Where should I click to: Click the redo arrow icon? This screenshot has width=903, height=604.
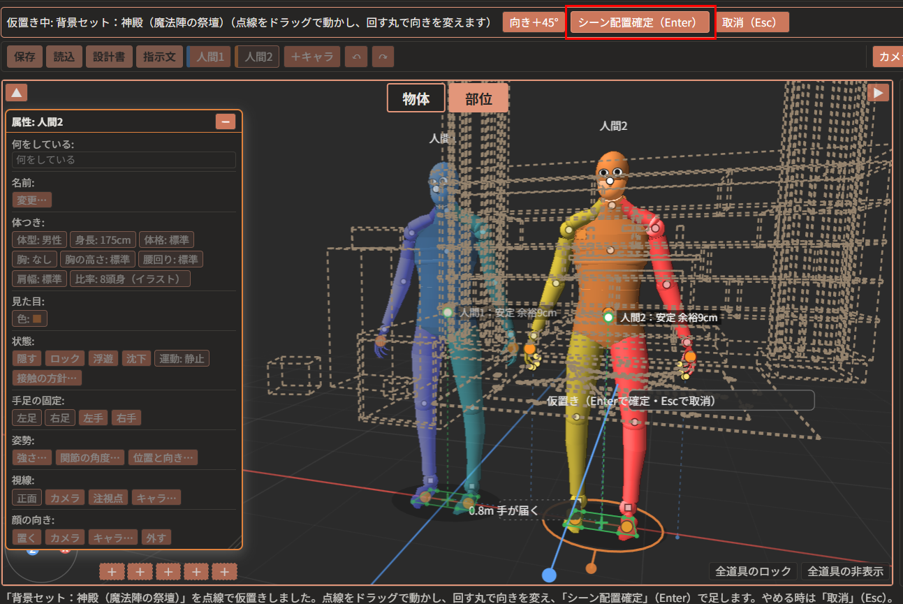pos(383,57)
